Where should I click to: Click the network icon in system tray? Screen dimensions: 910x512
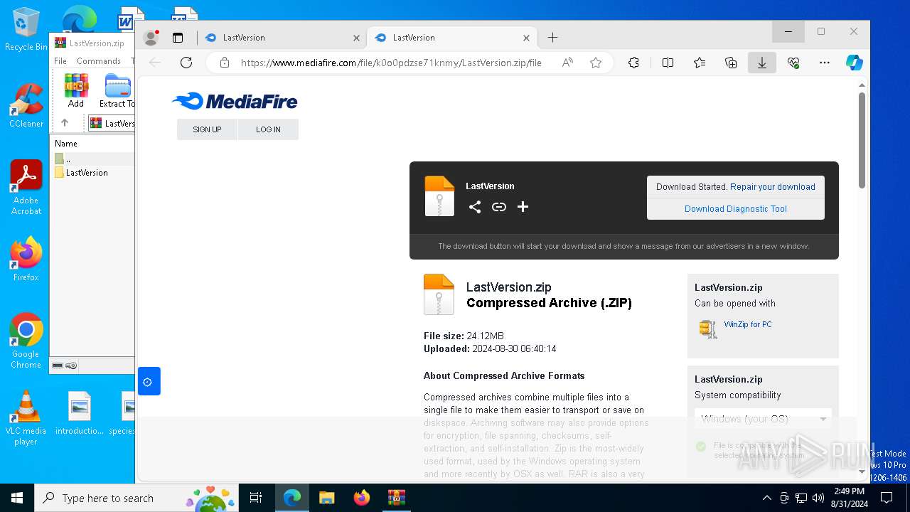click(x=801, y=498)
